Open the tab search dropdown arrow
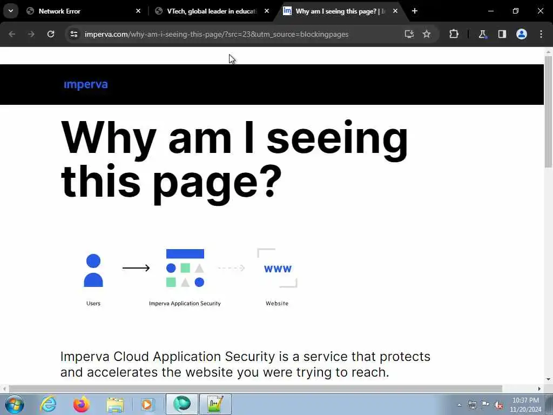Screen dimensions: 553x415 [11, 11]
